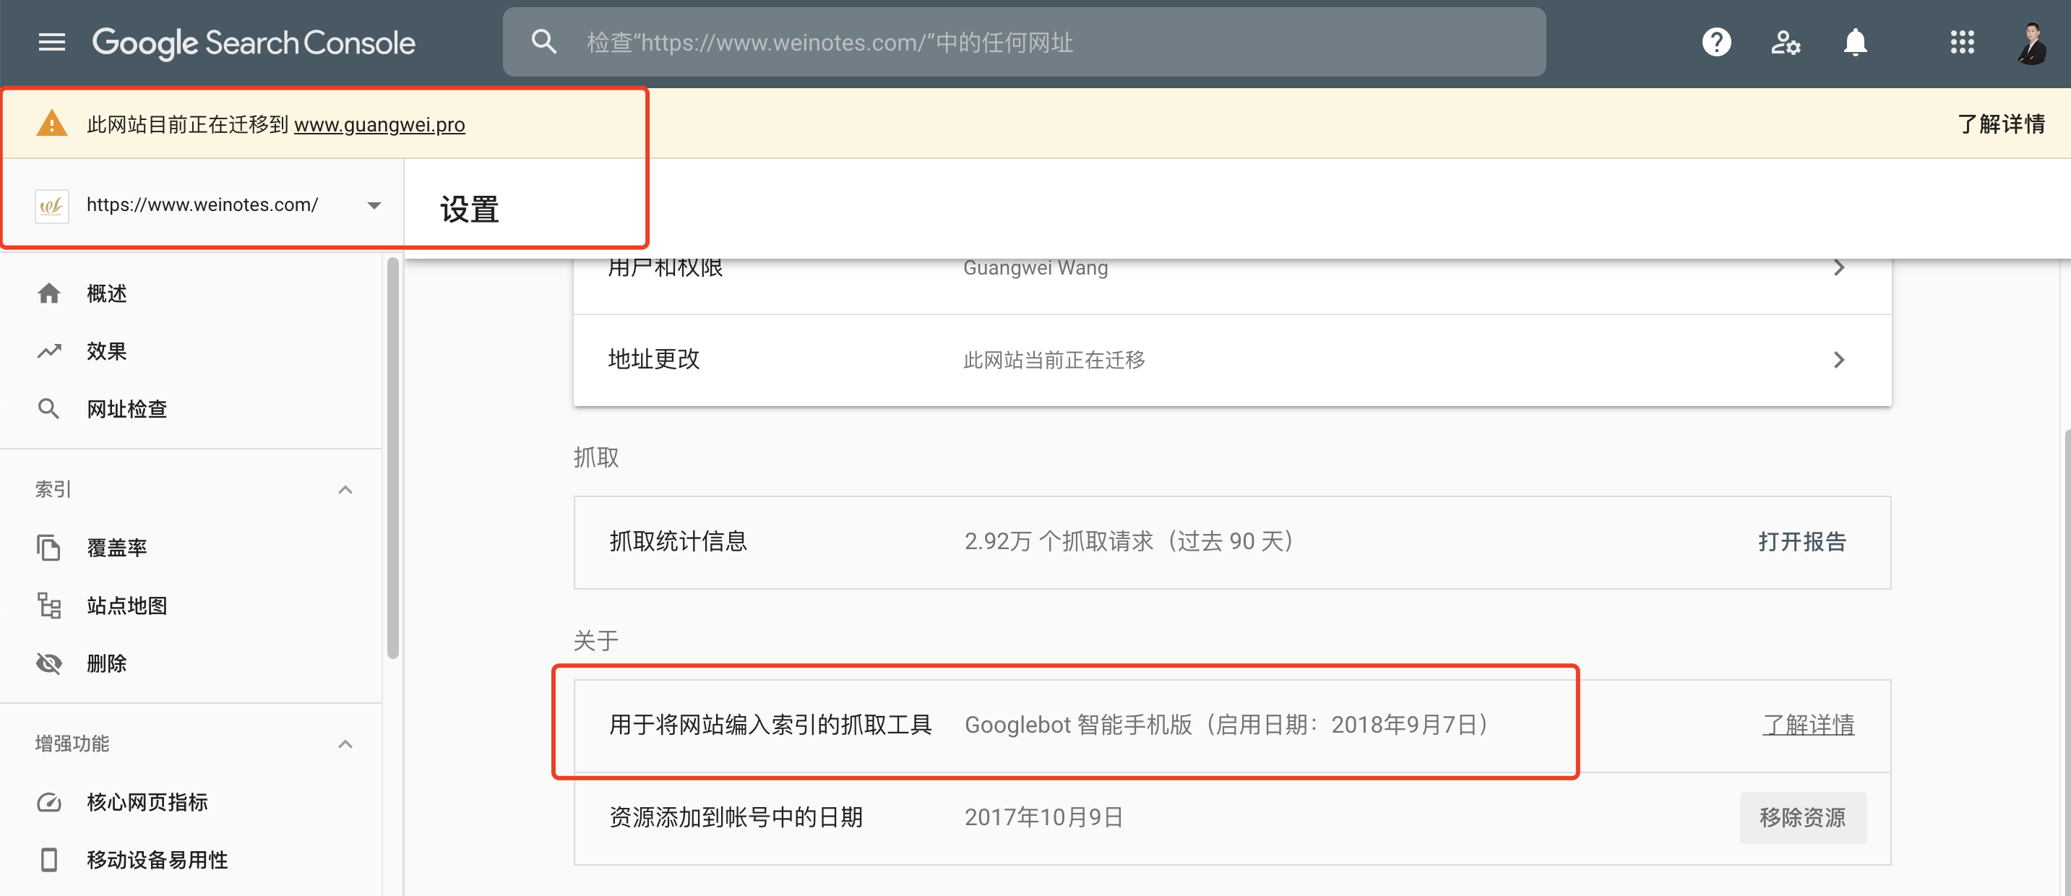The height and width of the screenshot is (896, 2071).
Task: Open the 删除 removals page
Action: [107, 663]
